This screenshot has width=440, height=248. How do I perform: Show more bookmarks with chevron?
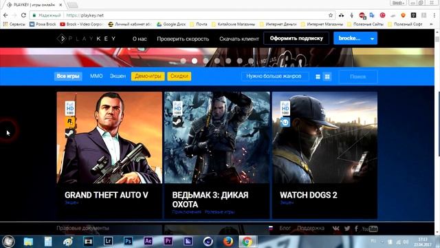(431, 24)
